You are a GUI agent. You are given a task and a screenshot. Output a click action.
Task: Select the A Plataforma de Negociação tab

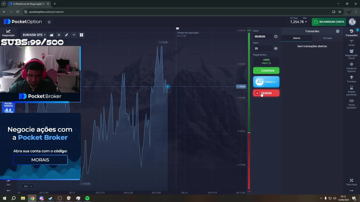(29, 4)
